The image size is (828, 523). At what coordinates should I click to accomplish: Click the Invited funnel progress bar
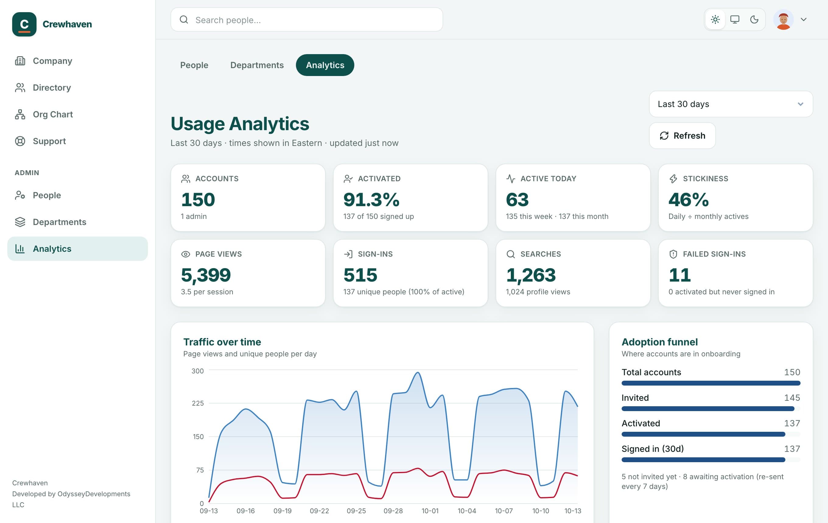pyautogui.click(x=711, y=409)
